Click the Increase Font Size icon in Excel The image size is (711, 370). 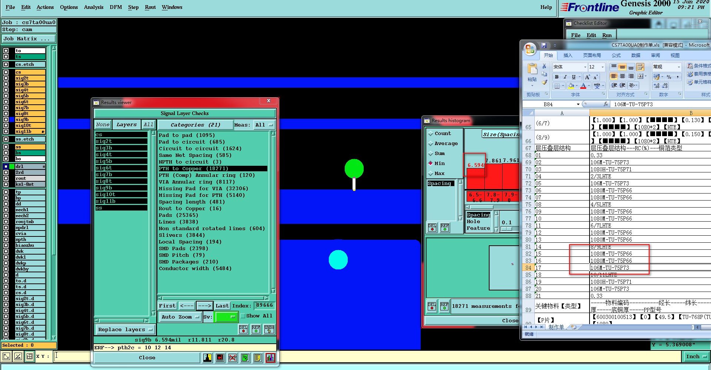[x=587, y=77]
